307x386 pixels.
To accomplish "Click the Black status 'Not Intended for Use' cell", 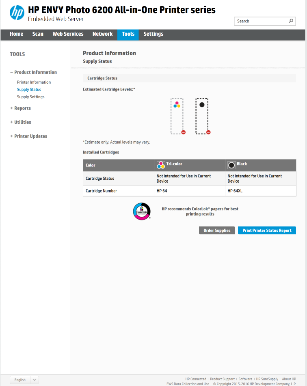I will (260, 179).
